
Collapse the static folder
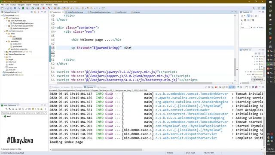coord(7,34)
